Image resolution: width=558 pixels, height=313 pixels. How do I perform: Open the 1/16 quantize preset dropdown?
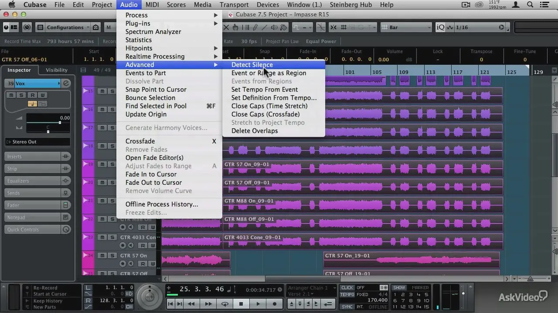(x=480, y=27)
